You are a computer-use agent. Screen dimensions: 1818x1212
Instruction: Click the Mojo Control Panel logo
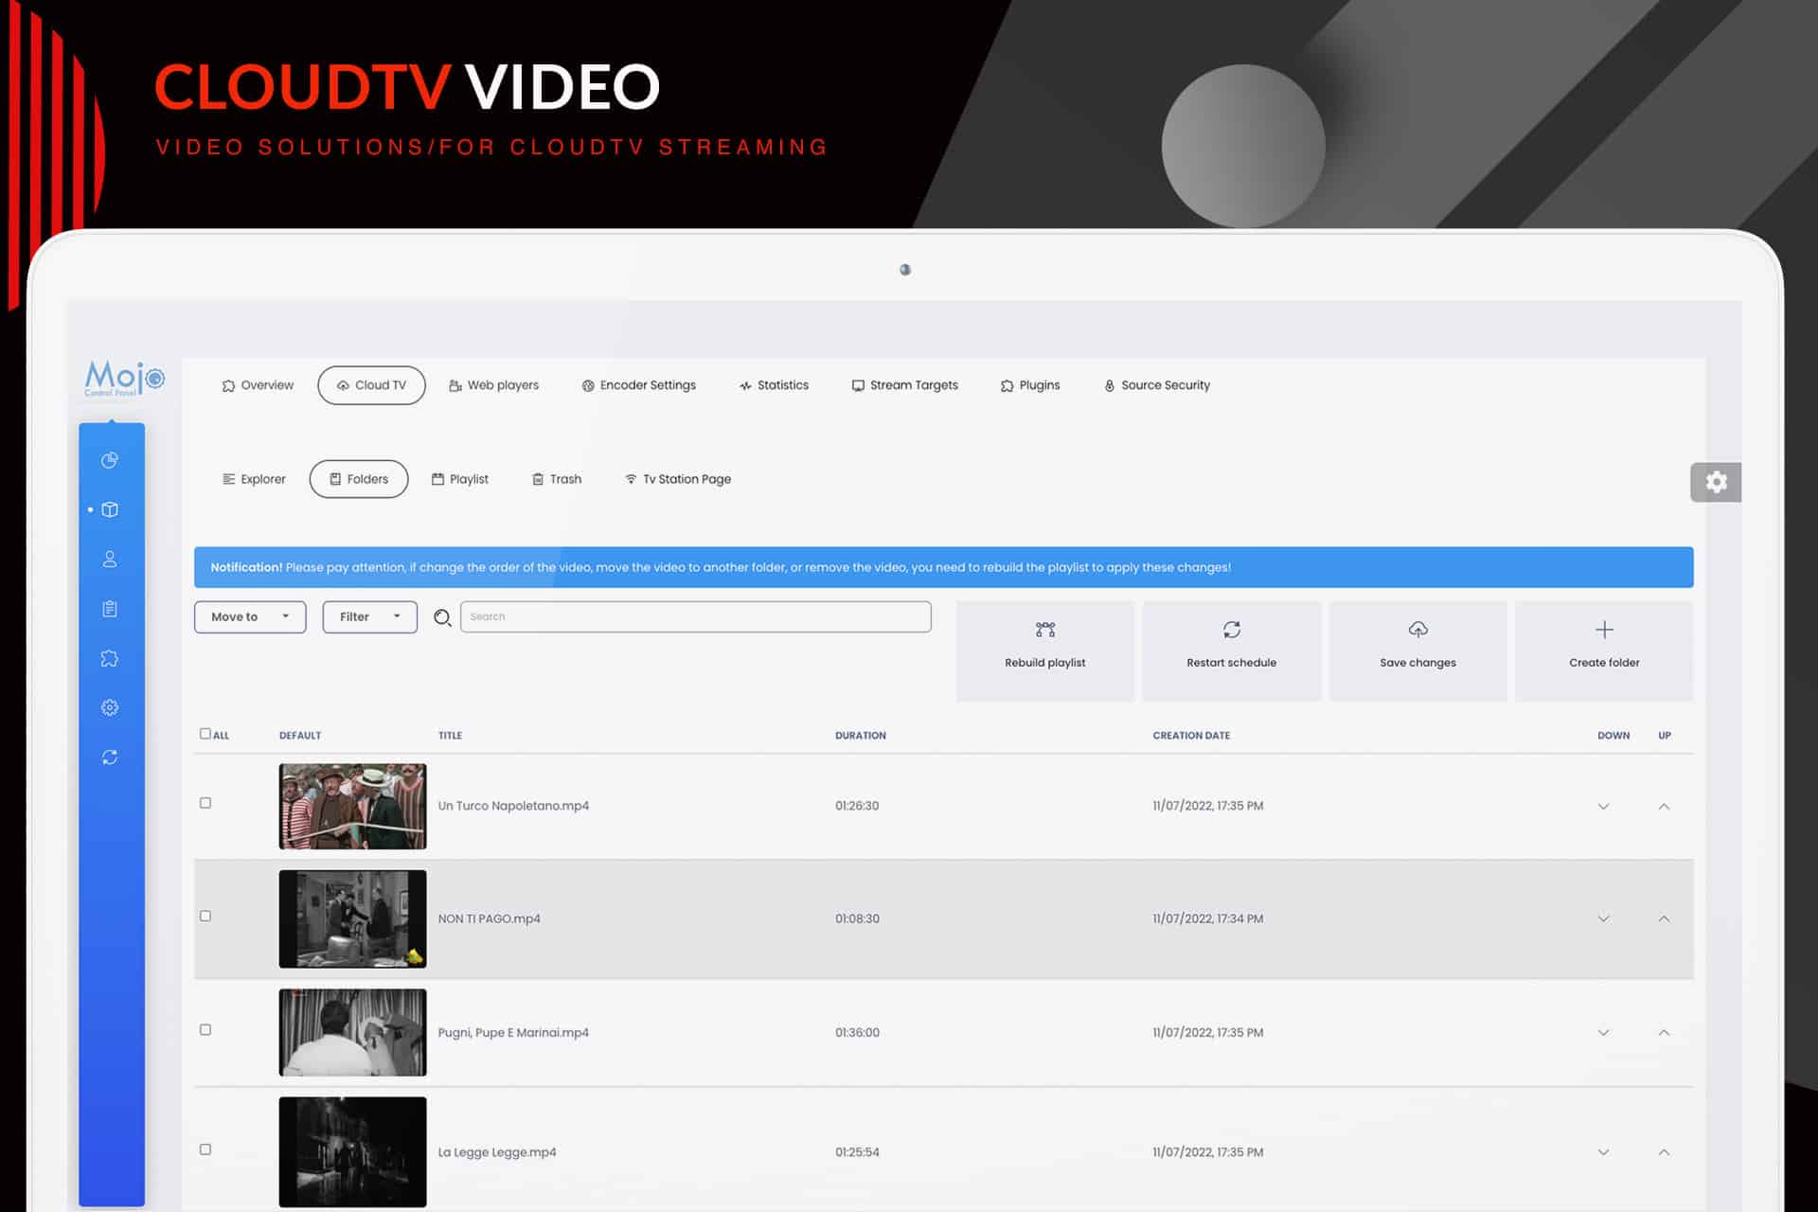click(124, 379)
